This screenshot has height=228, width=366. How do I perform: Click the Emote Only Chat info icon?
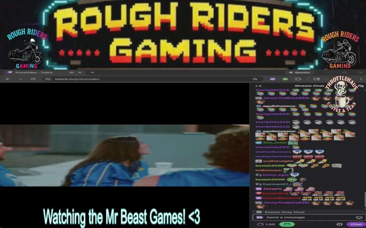click(259, 212)
